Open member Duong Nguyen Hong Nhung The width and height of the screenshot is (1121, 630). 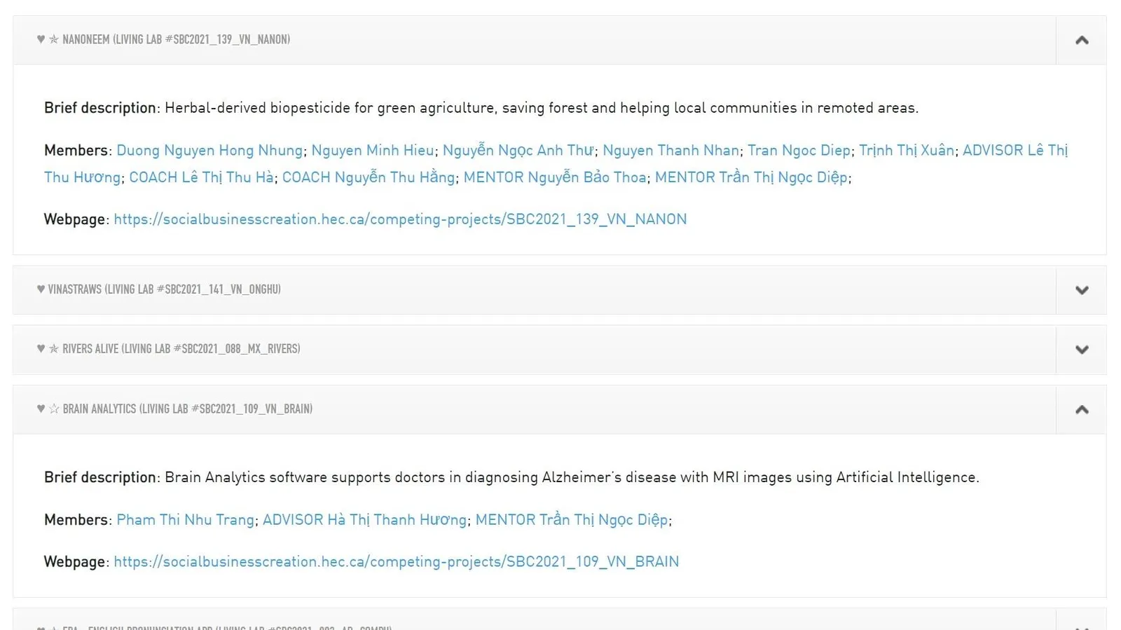pyautogui.click(x=209, y=151)
